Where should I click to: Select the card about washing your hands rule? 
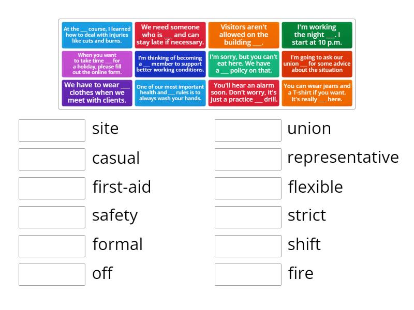(x=170, y=93)
